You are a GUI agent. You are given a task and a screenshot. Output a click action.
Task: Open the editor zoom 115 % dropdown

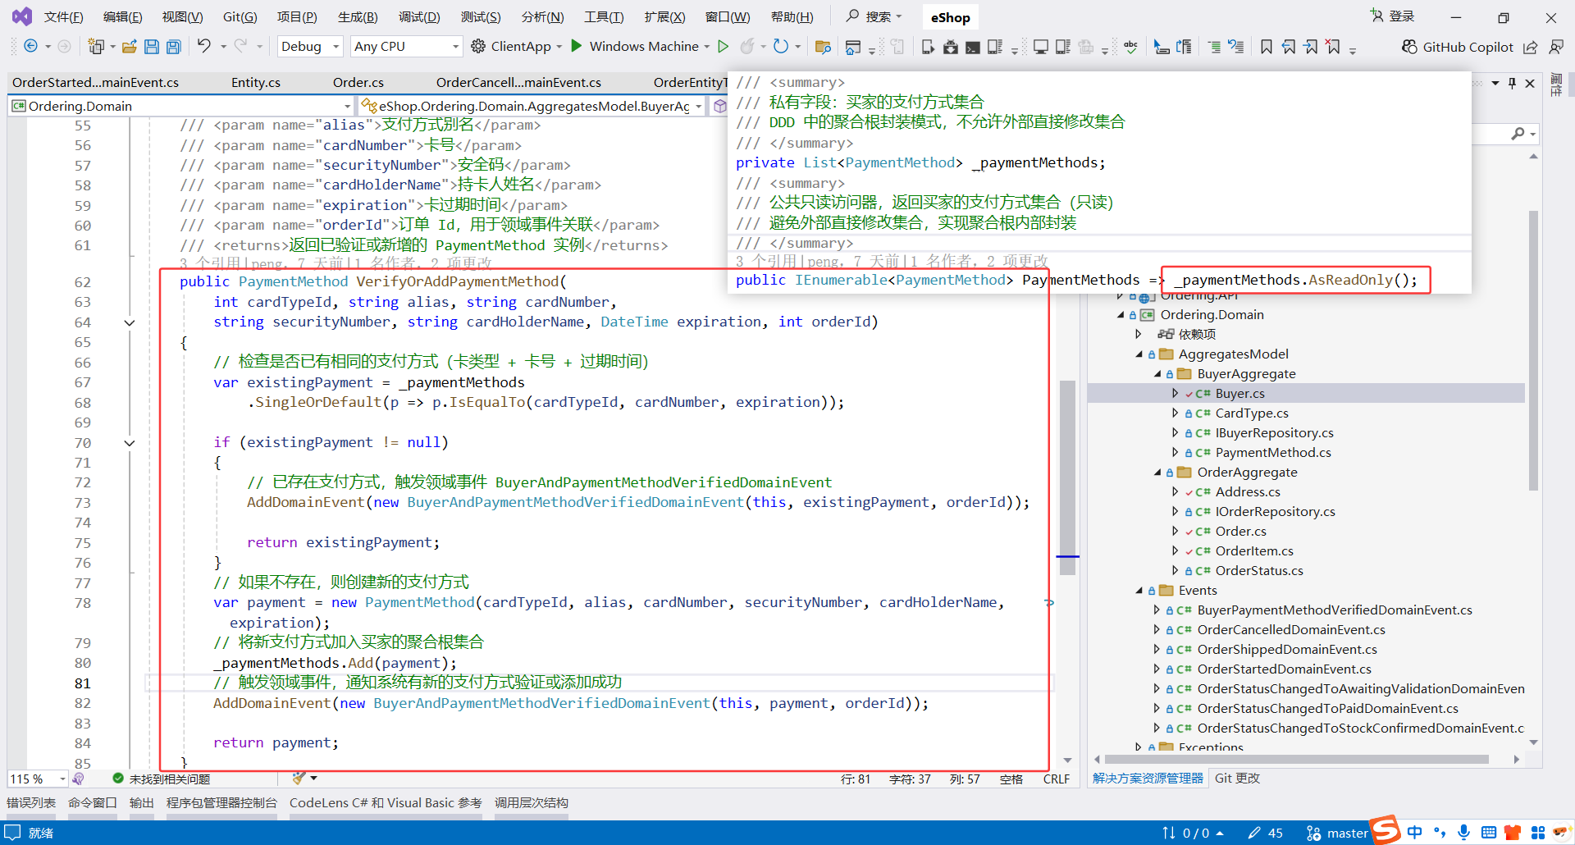(x=38, y=779)
